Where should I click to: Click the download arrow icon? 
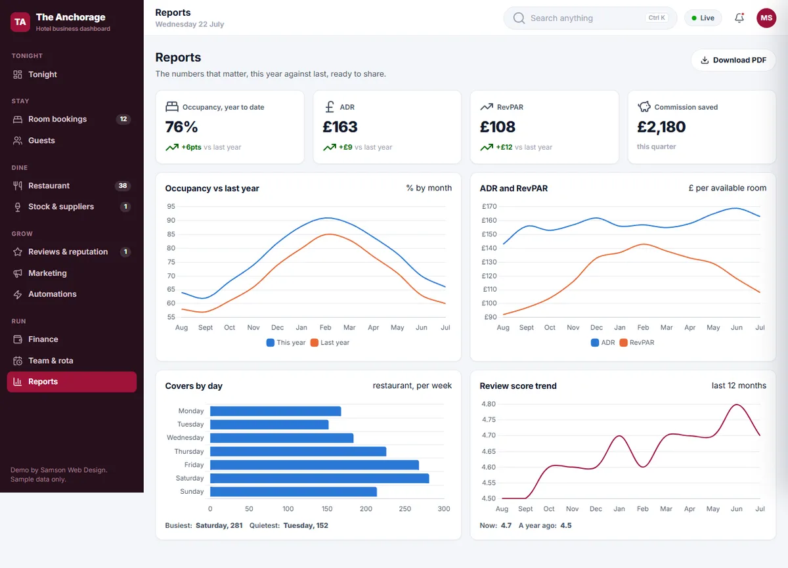point(705,60)
